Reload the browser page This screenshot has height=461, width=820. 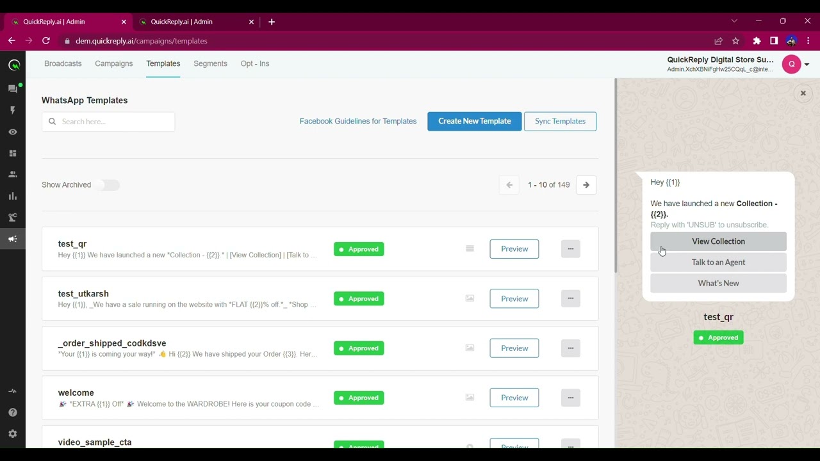coord(46,41)
